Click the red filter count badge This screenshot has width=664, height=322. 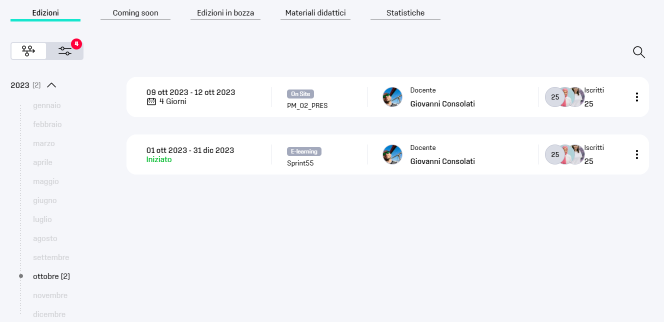click(76, 44)
